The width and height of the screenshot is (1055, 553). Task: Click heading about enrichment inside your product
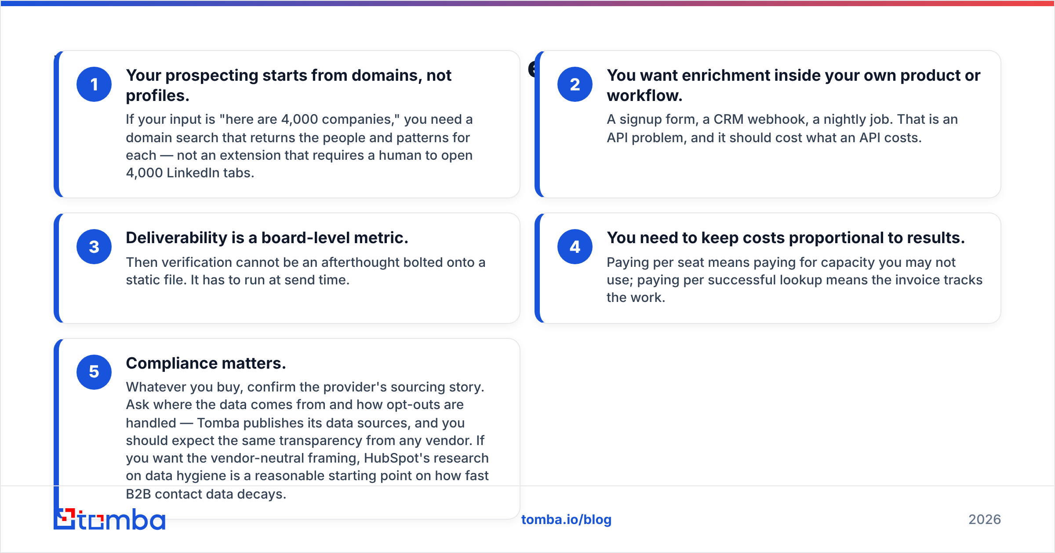[793, 85]
